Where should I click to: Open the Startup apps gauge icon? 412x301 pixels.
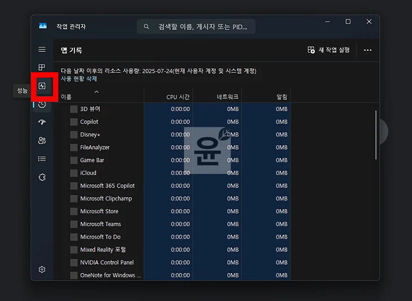(42, 123)
